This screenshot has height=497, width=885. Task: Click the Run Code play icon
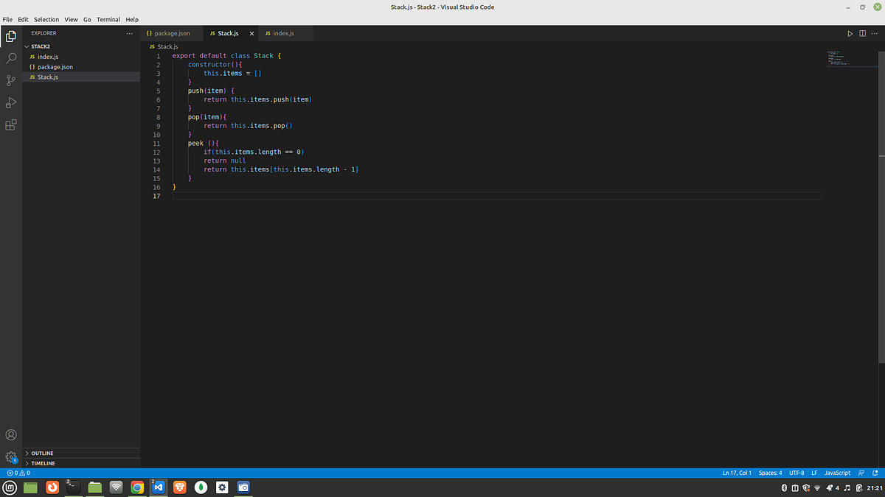[850, 34]
